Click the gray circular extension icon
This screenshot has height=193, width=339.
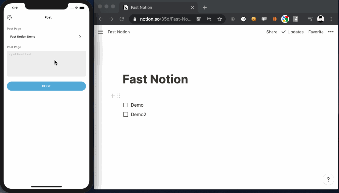click(233, 19)
